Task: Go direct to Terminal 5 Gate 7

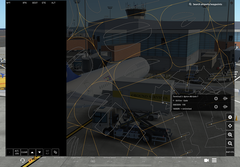Action: pyautogui.click(x=225, y=98)
